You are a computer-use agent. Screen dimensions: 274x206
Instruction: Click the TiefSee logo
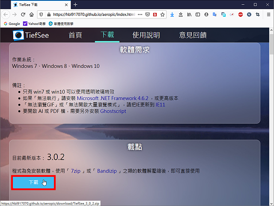[31, 35]
